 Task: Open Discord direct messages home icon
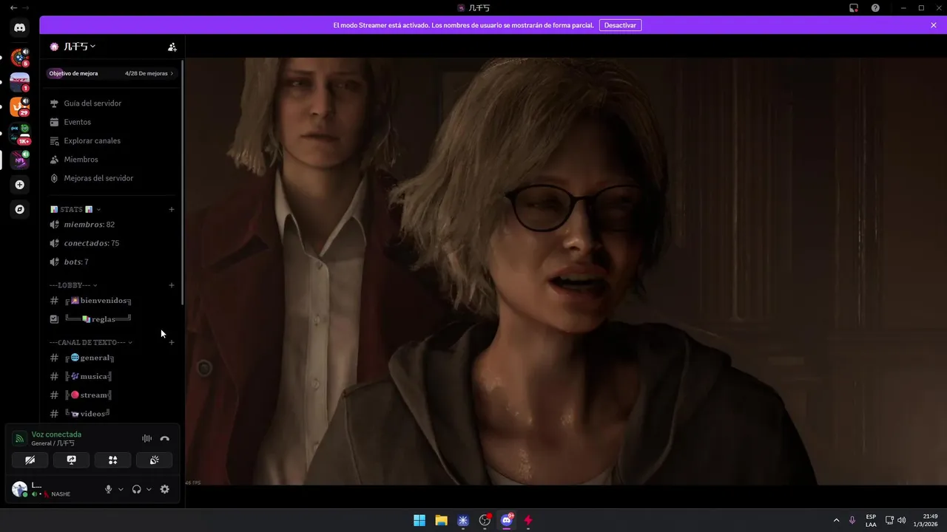coord(20,27)
